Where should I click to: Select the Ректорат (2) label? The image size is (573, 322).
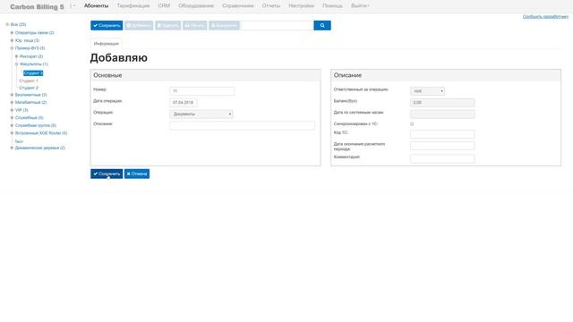coord(31,56)
